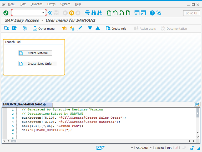Click code line 6 del IMAGE_CONTAINER

(x=47, y=130)
